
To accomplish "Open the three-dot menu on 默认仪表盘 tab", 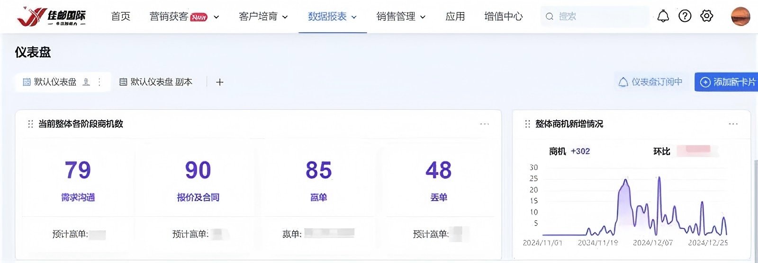I will (99, 82).
